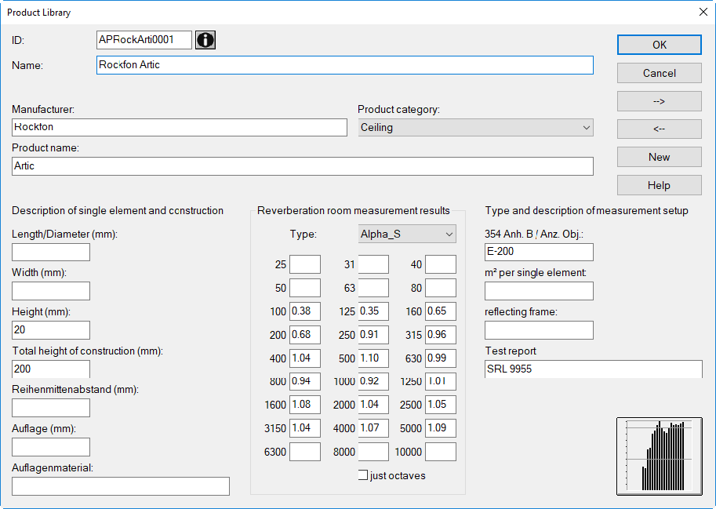The height and width of the screenshot is (509, 716).
Task: Select the 1600 Hz field showing 1.08
Action: (x=305, y=405)
